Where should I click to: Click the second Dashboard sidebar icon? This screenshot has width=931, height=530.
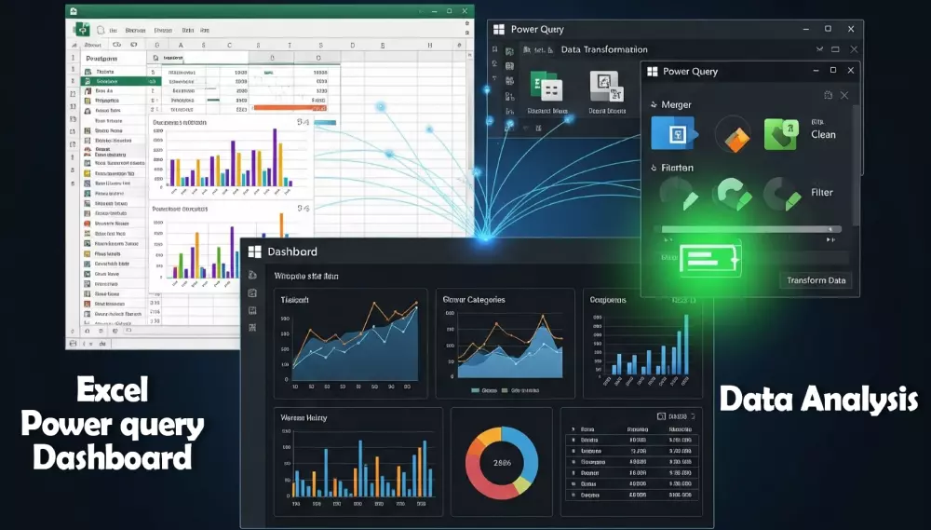point(252,292)
